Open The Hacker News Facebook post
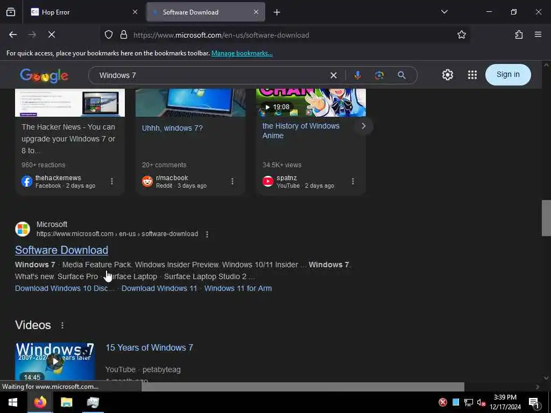 (68, 139)
